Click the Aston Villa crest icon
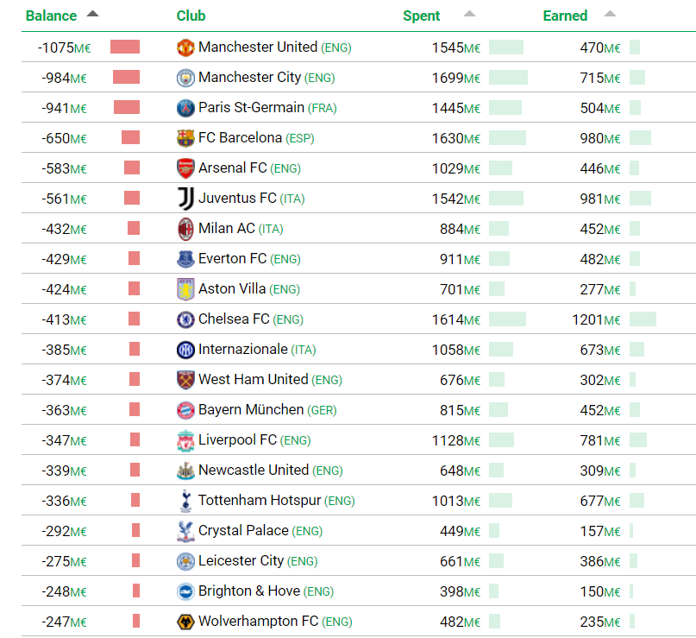The width and height of the screenshot is (696, 638). tap(185, 289)
